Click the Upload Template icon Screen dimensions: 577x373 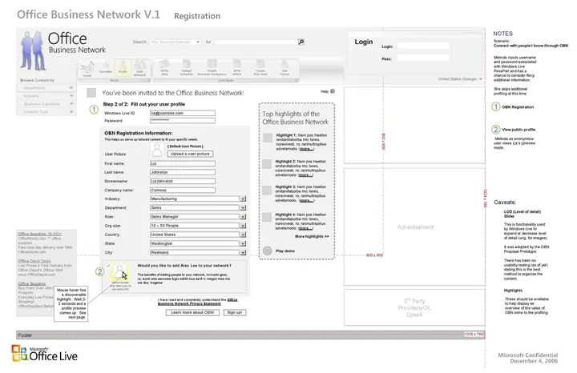187,67
